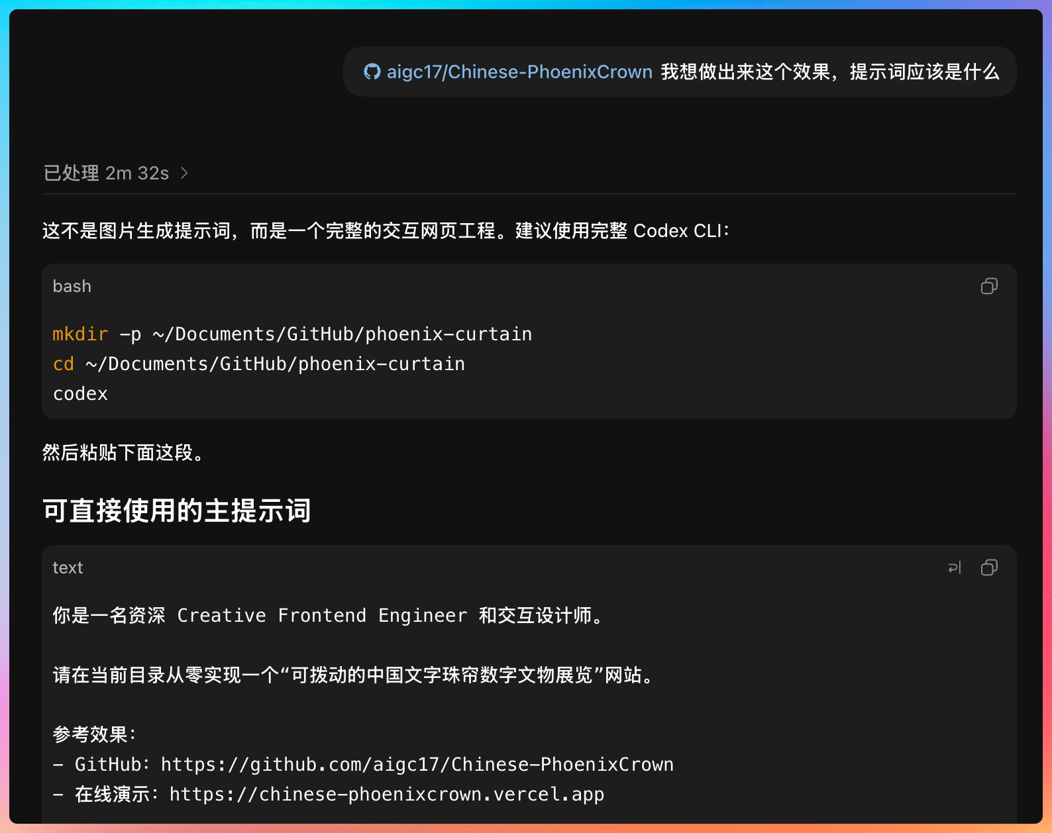This screenshot has height=833, width=1052.
Task: Click the codex command line
Action: tap(80, 393)
